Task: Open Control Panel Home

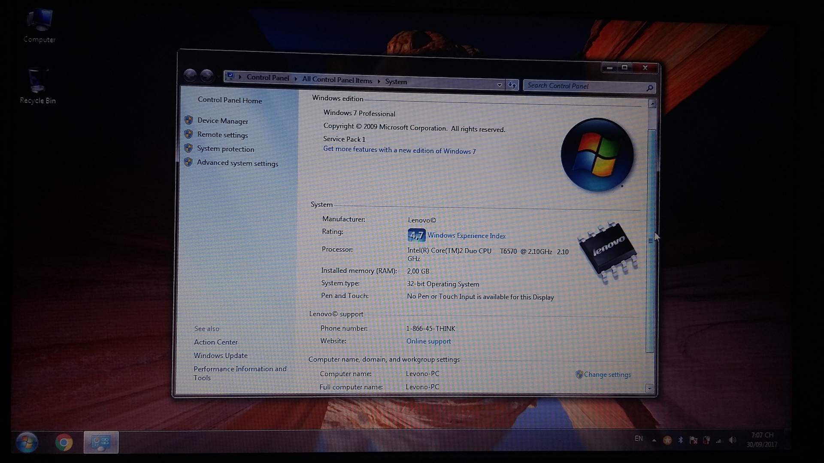Action: pyautogui.click(x=230, y=100)
